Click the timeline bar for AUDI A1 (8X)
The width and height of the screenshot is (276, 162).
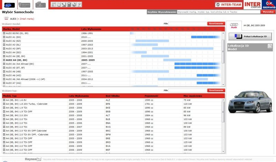coord(206,37)
